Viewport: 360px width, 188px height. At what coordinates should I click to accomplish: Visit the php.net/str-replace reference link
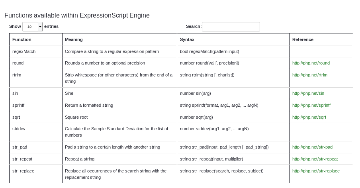pos(316,171)
